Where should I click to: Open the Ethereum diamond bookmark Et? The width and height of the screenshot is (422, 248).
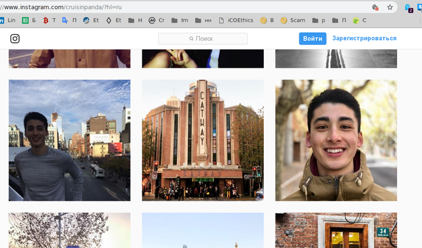coord(113,20)
